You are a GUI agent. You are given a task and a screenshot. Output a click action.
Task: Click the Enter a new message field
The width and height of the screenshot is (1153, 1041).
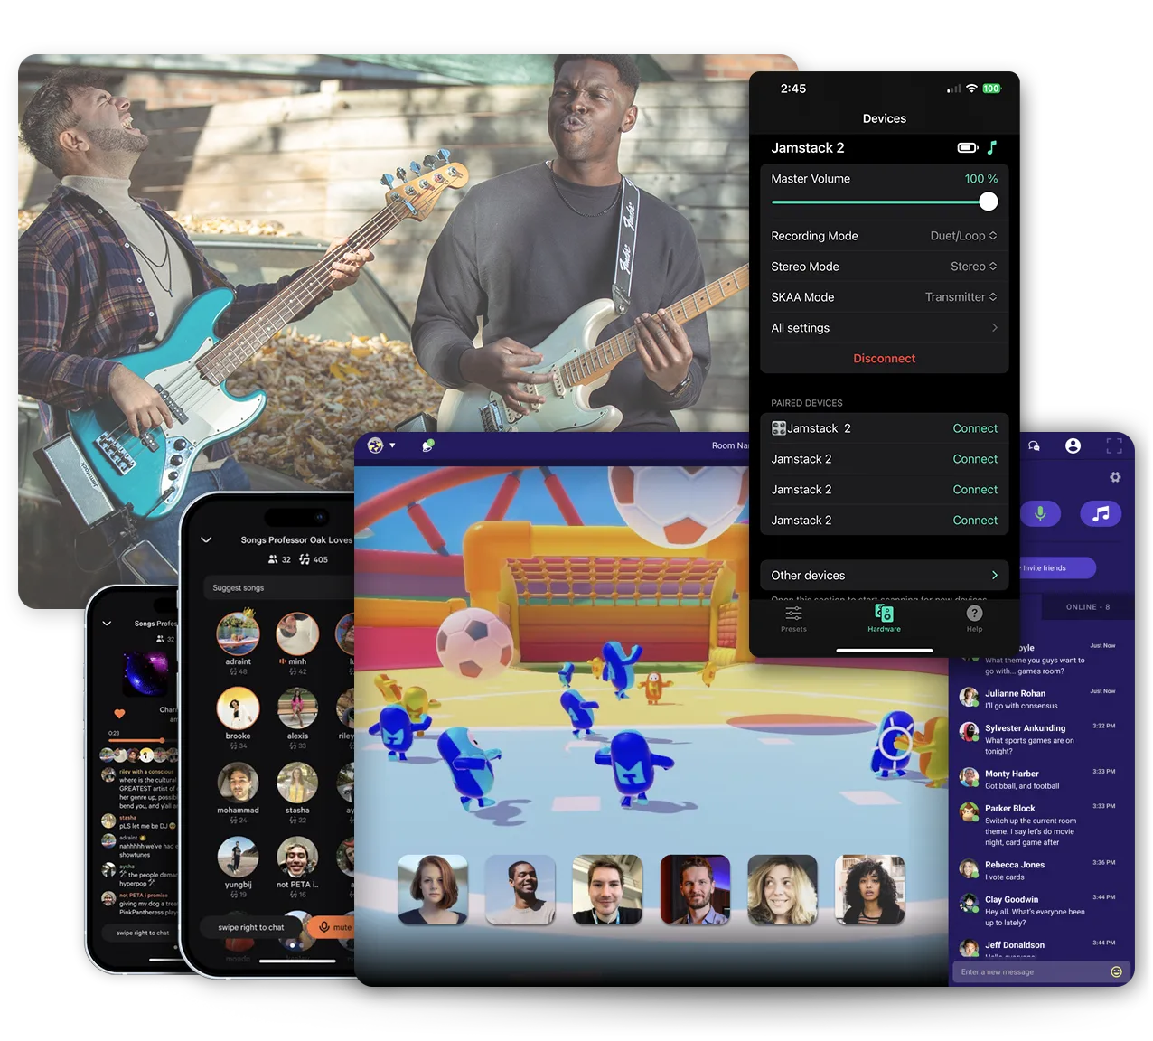click(x=1030, y=972)
